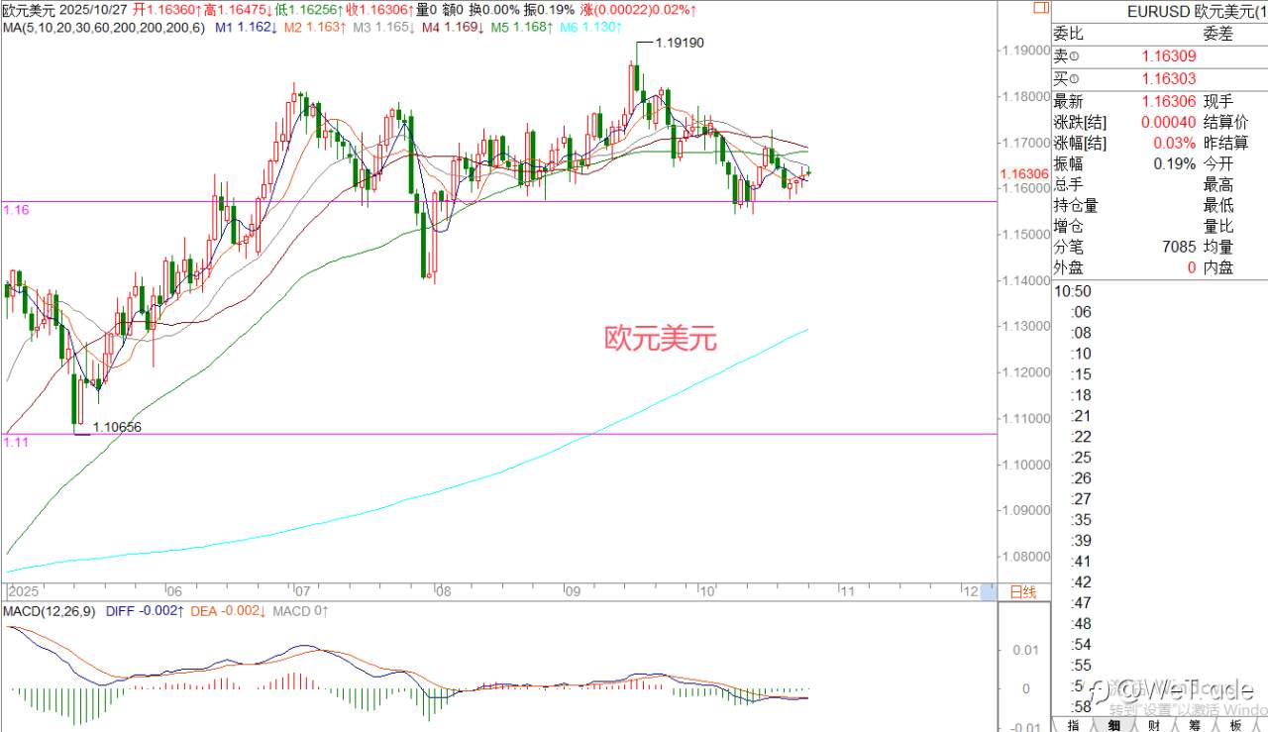
Task: Click the 1.10656 low price annotation
Action: click(x=118, y=427)
